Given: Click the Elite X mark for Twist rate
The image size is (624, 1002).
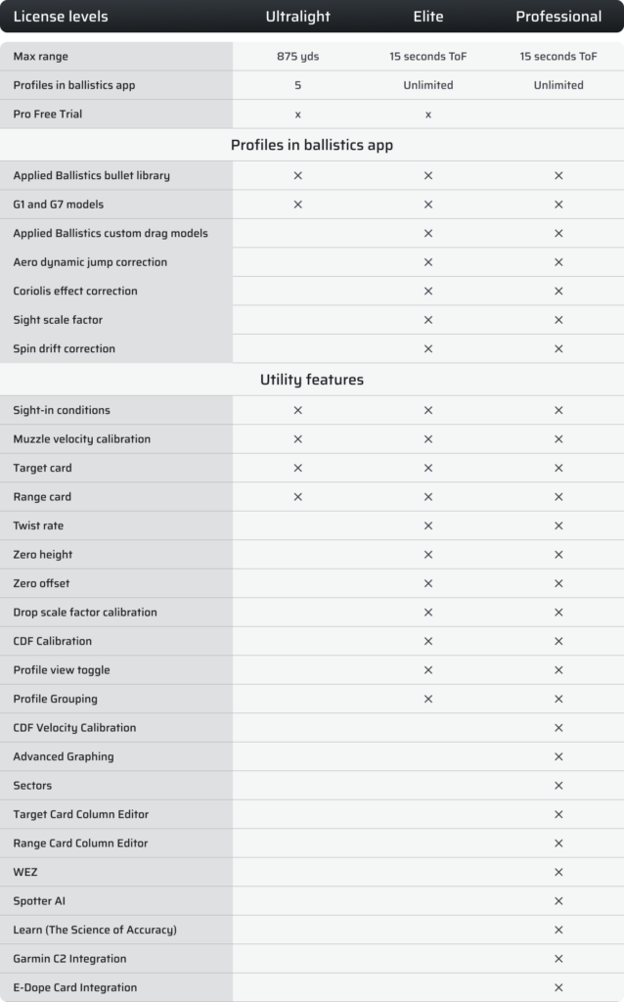Looking at the screenshot, I should point(428,525).
